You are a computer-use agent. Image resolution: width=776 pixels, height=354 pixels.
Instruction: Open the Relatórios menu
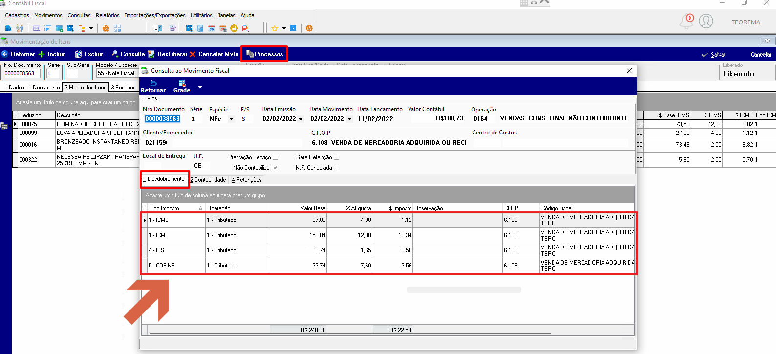(x=108, y=15)
